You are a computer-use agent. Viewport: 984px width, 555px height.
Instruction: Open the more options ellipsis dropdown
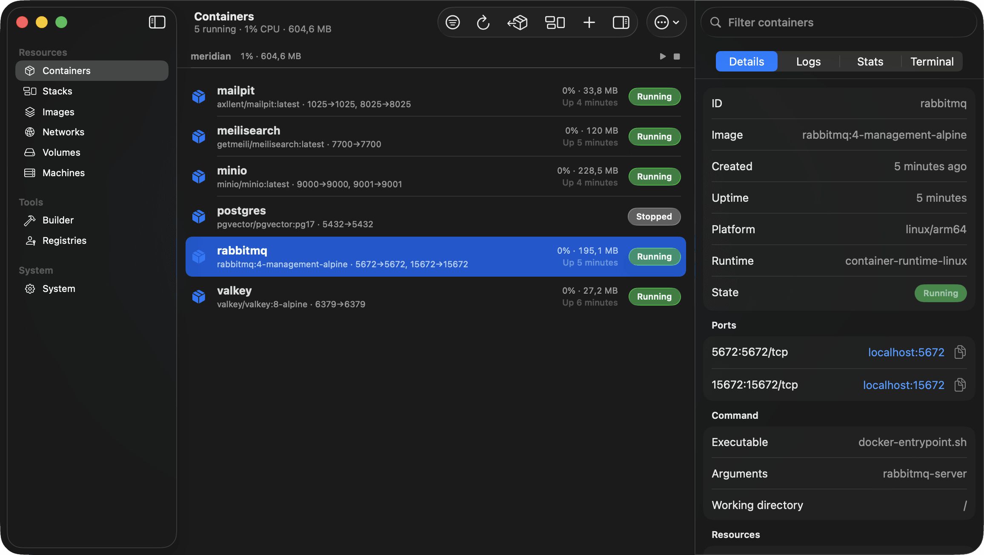[x=666, y=22]
